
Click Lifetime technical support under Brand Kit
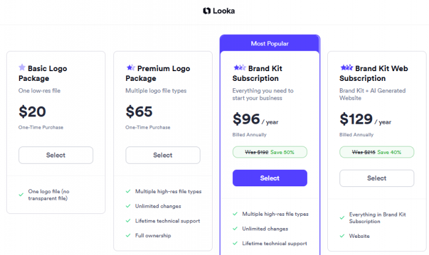click(275, 243)
